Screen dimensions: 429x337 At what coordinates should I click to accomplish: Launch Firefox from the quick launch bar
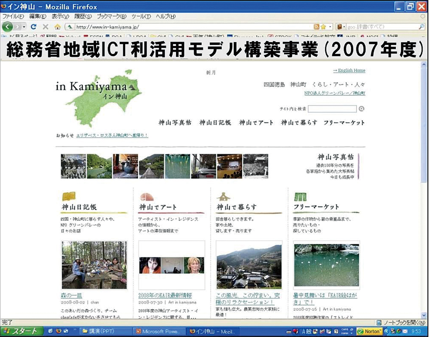(x=58, y=331)
